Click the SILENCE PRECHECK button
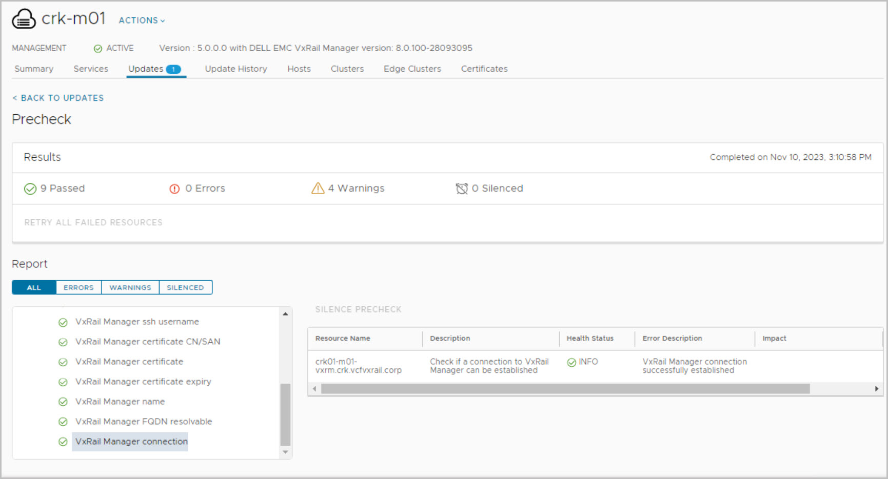The height and width of the screenshot is (479, 888). 358,309
